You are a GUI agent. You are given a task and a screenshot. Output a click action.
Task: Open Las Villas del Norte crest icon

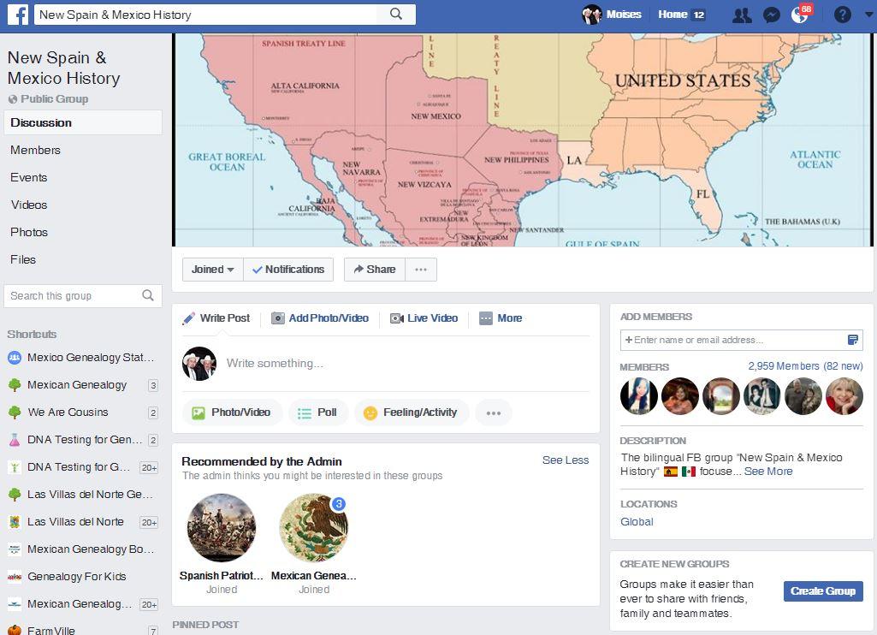15,522
